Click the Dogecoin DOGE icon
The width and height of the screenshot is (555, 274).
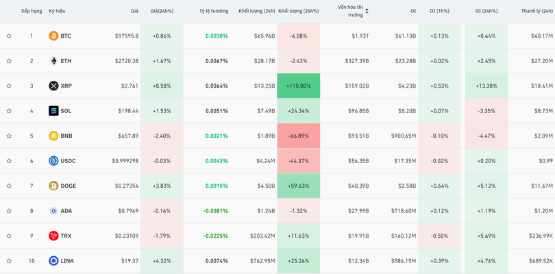pyautogui.click(x=53, y=186)
